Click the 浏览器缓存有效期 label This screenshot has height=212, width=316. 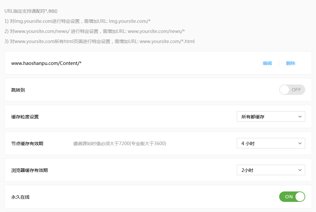30,170
